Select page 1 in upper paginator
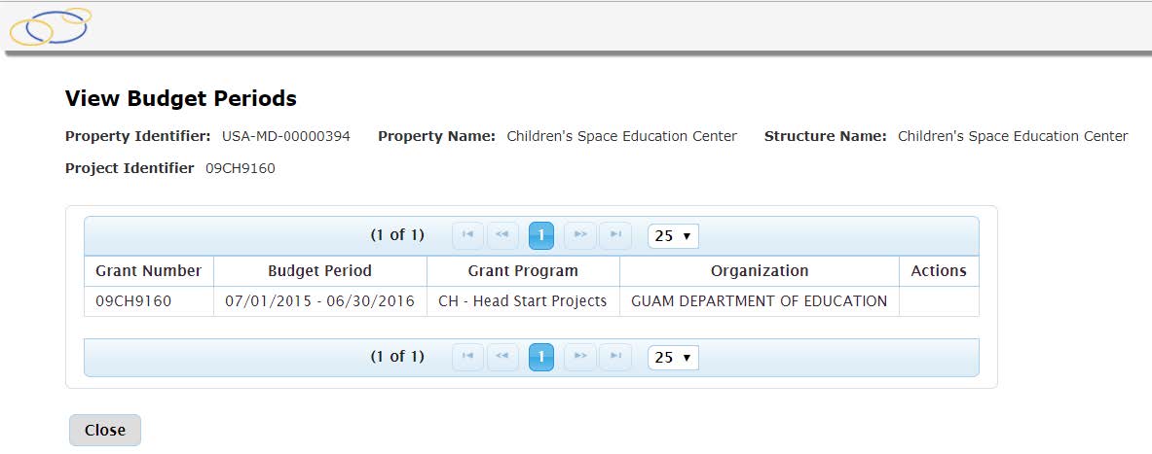1152x454 pixels. tap(541, 235)
